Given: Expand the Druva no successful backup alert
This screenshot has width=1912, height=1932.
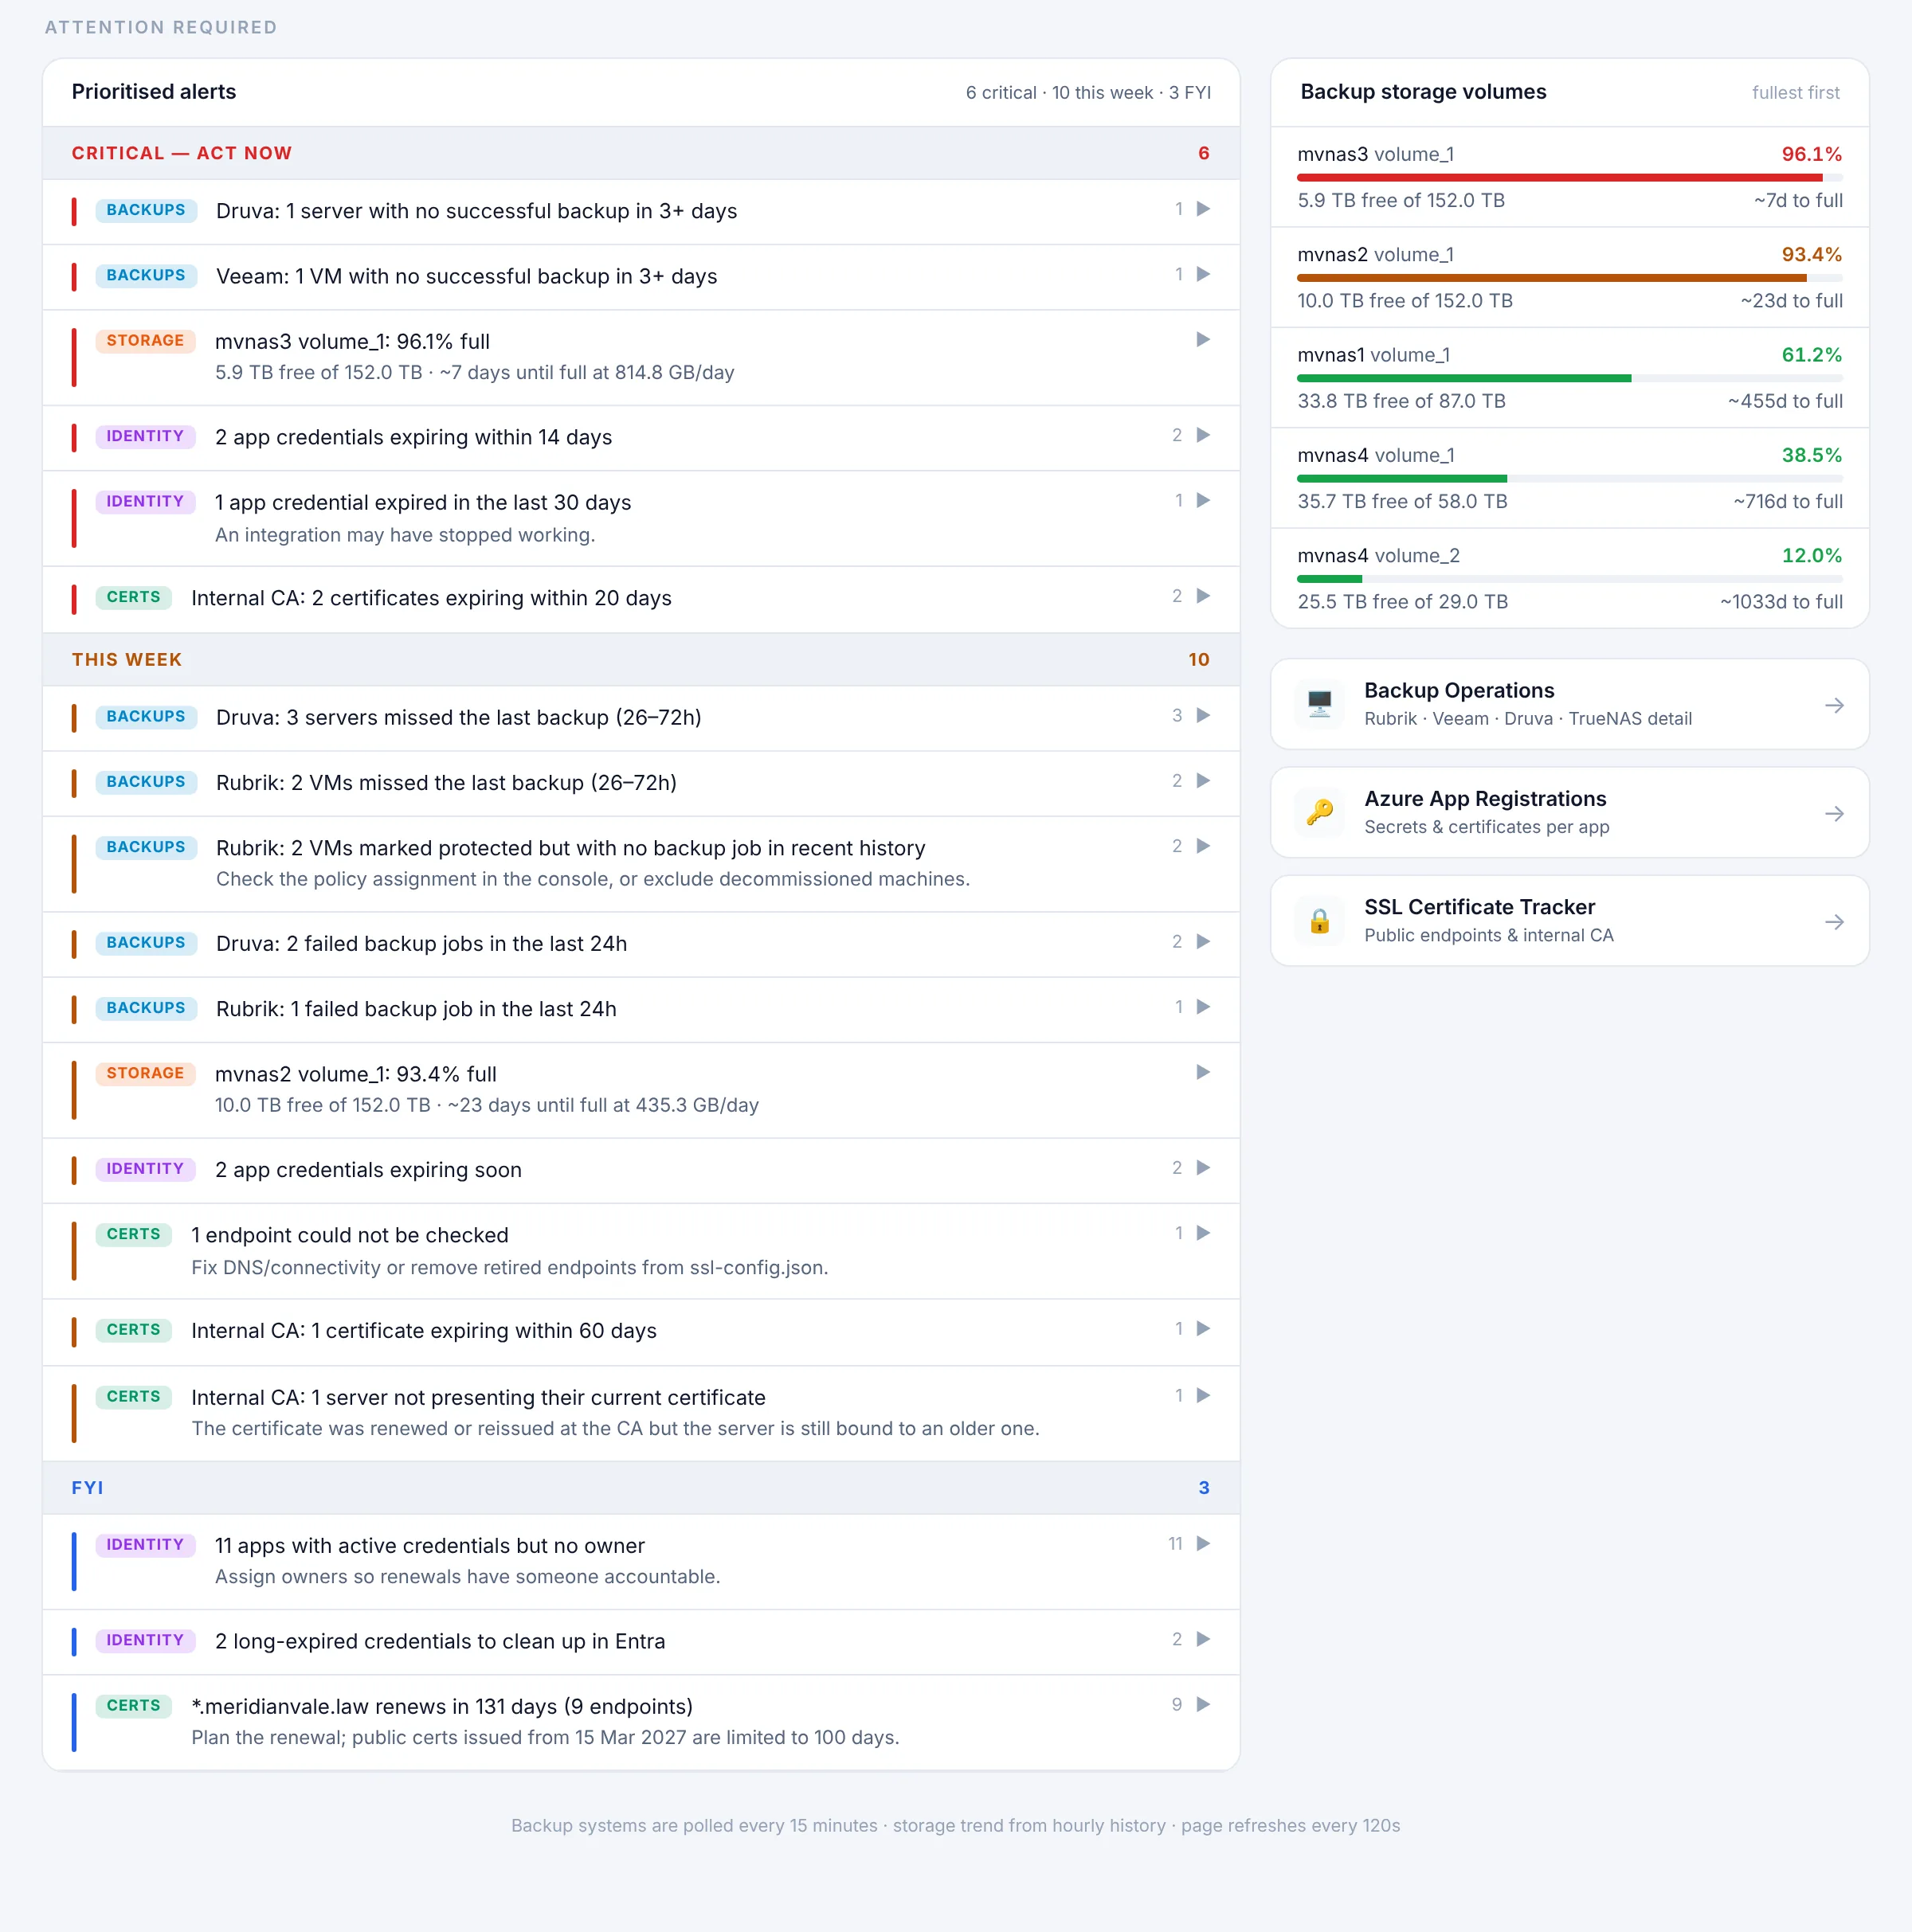Looking at the screenshot, I should pyautogui.click(x=1203, y=209).
